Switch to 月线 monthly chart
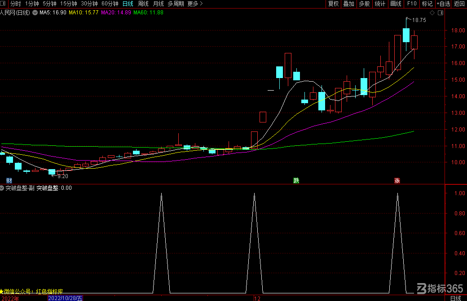 coord(158,4)
